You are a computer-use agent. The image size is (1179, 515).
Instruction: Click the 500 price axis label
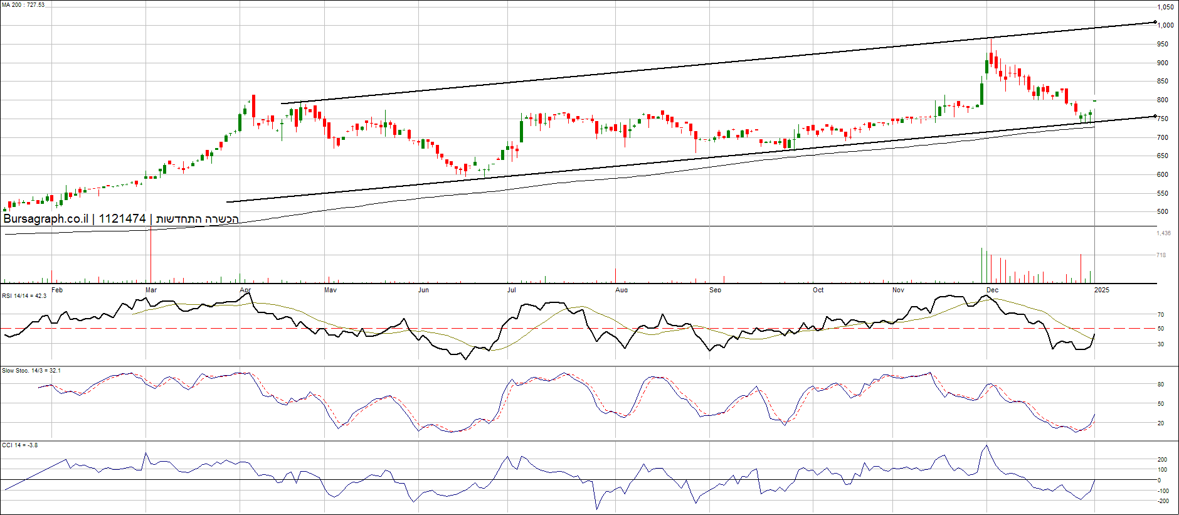(1163, 212)
